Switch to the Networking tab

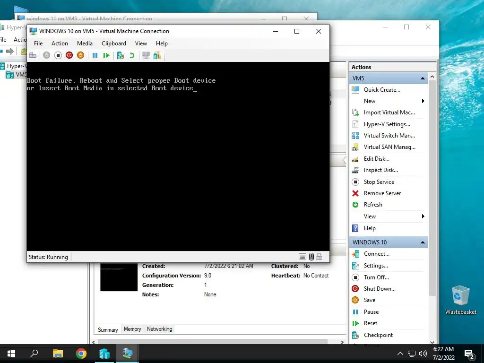pyautogui.click(x=160, y=329)
